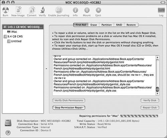
Task: Open the Info toolbar icon
Action: [x=75, y=10]
